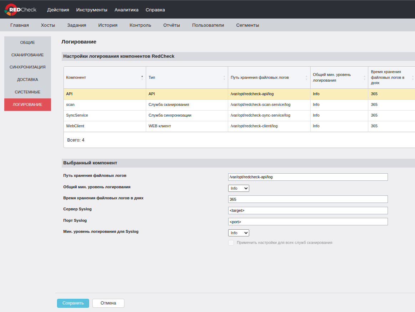415x312 pixels.
Task: Open the Справка menu
Action: point(155,10)
